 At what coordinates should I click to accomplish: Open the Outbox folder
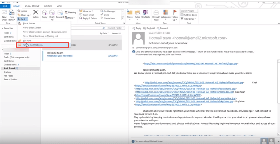point(7,72)
